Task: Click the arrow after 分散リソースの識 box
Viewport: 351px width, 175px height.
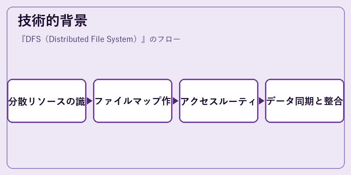Action: click(x=90, y=101)
